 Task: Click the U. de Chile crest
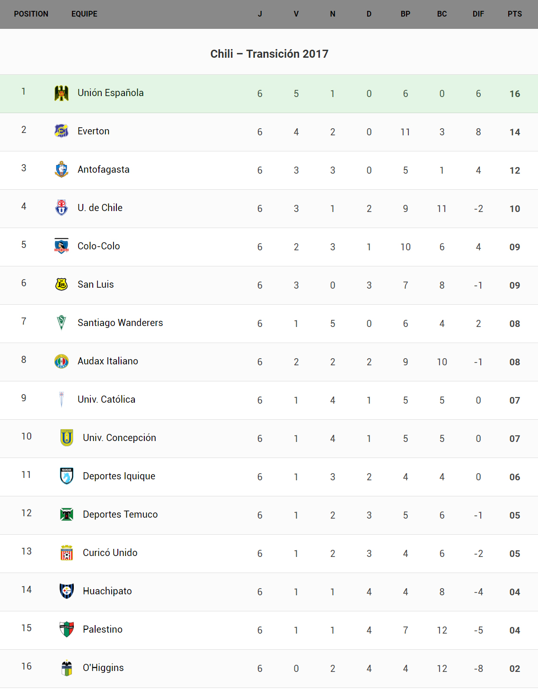[62, 208]
